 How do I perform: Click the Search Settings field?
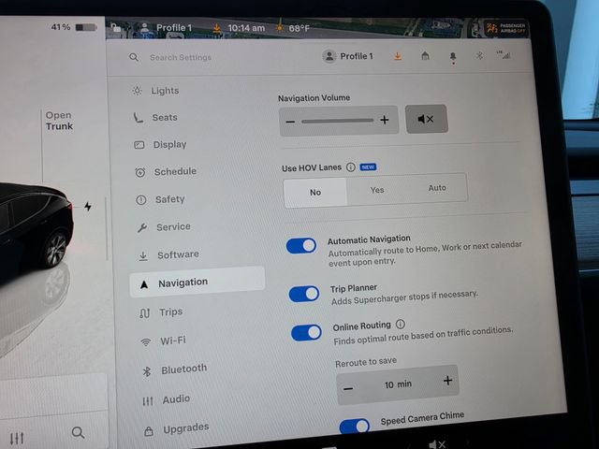[181, 57]
